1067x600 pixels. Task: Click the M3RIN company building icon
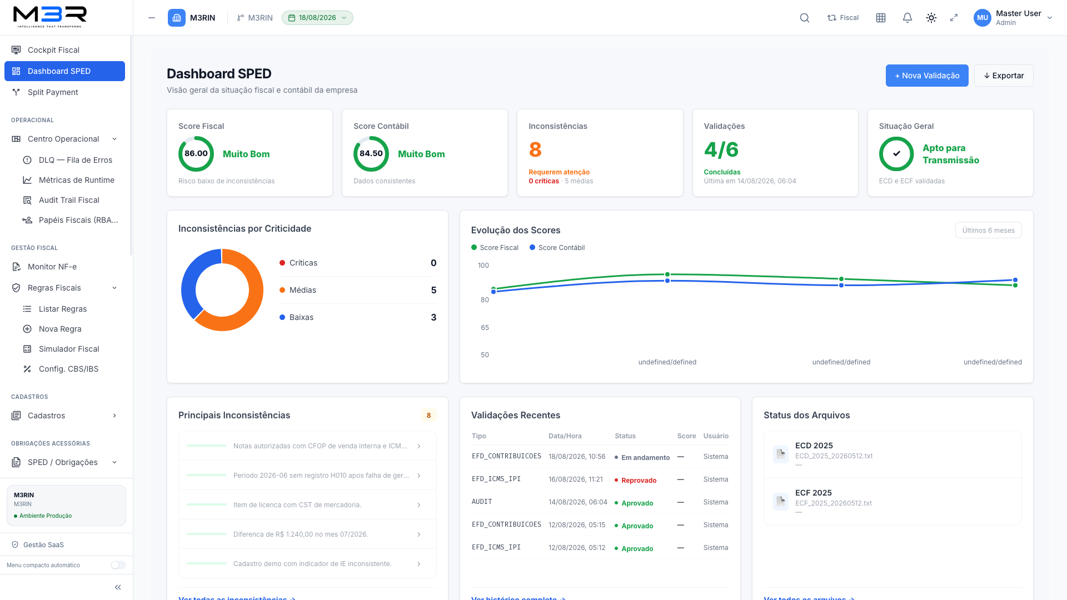[177, 18]
